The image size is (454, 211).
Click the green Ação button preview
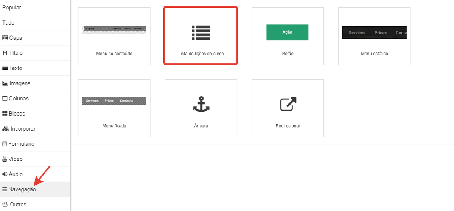point(288,32)
